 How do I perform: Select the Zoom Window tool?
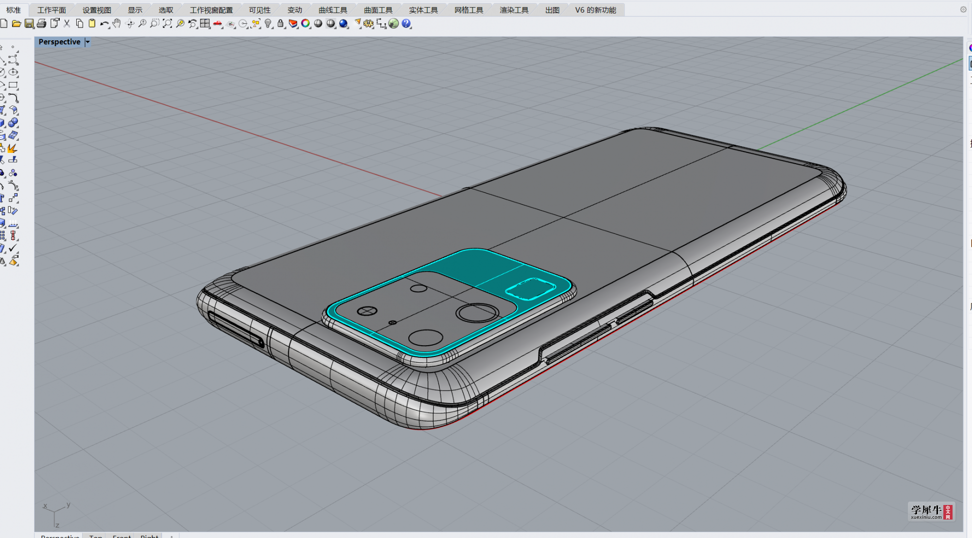pos(155,23)
